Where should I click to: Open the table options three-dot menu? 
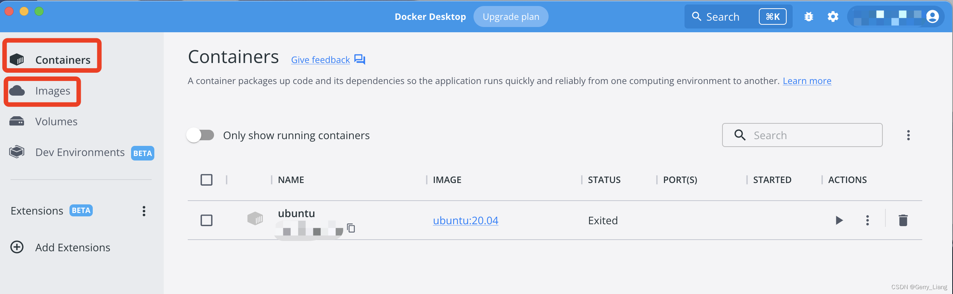[x=908, y=135]
